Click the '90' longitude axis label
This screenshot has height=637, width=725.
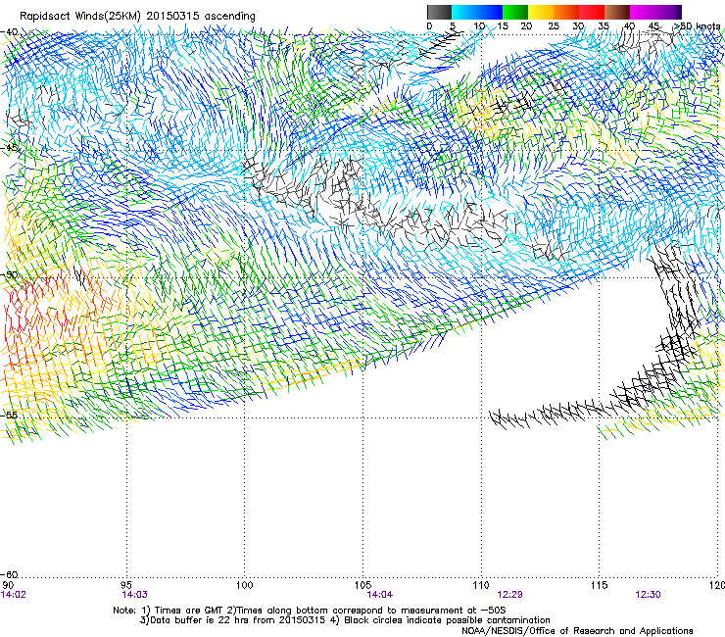tap(8, 585)
